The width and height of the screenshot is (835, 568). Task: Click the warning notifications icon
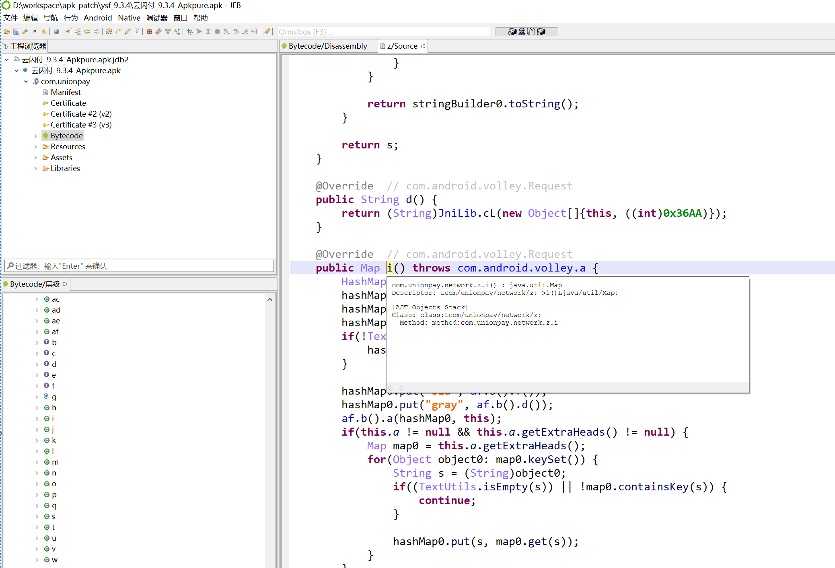tap(44, 32)
